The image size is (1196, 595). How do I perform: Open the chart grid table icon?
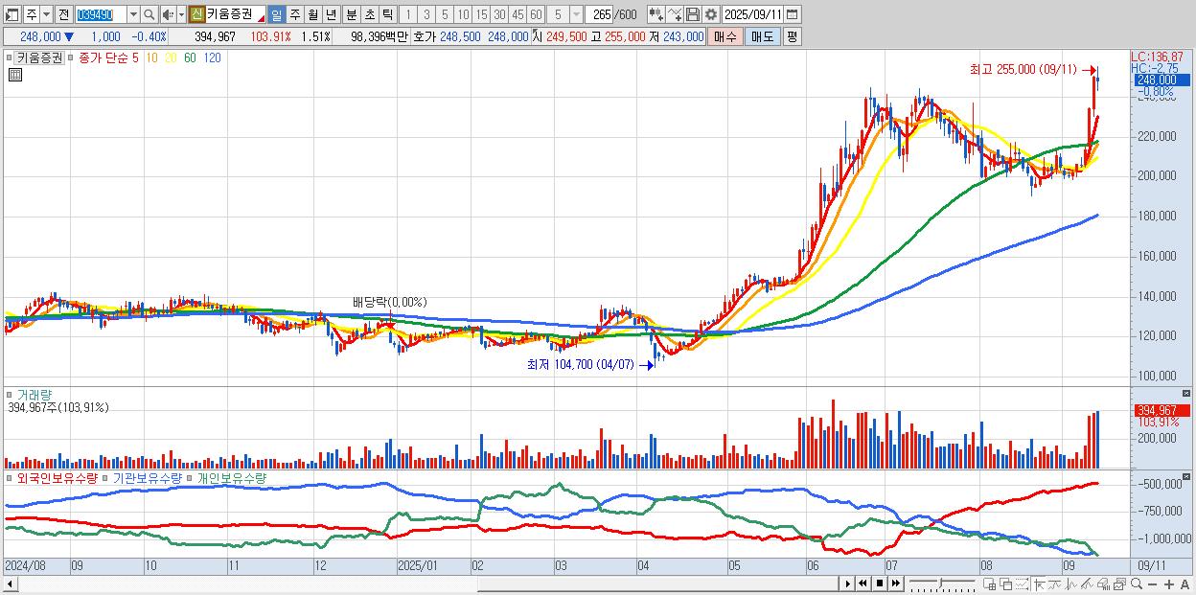(x=15, y=74)
